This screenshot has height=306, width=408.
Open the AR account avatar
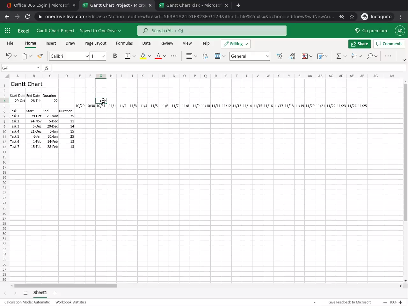tap(400, 31)
